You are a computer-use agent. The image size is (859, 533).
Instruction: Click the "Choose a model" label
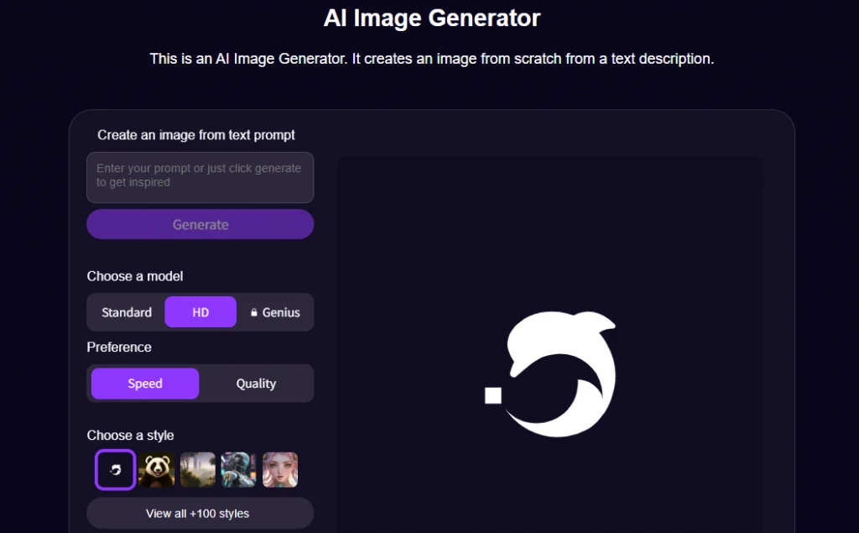click(134, 276)
